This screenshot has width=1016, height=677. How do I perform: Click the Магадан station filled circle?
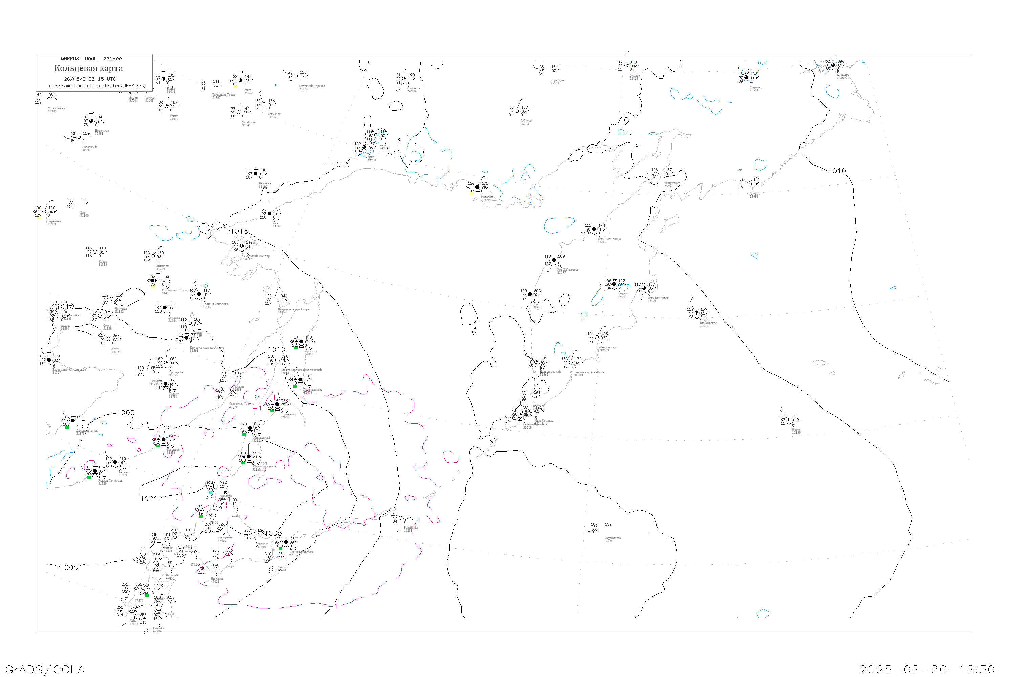point(477,188)
